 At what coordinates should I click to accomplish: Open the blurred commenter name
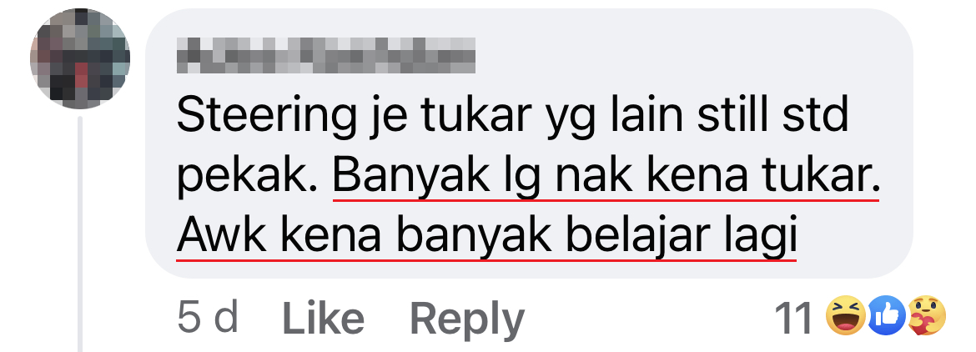[326, 55]
